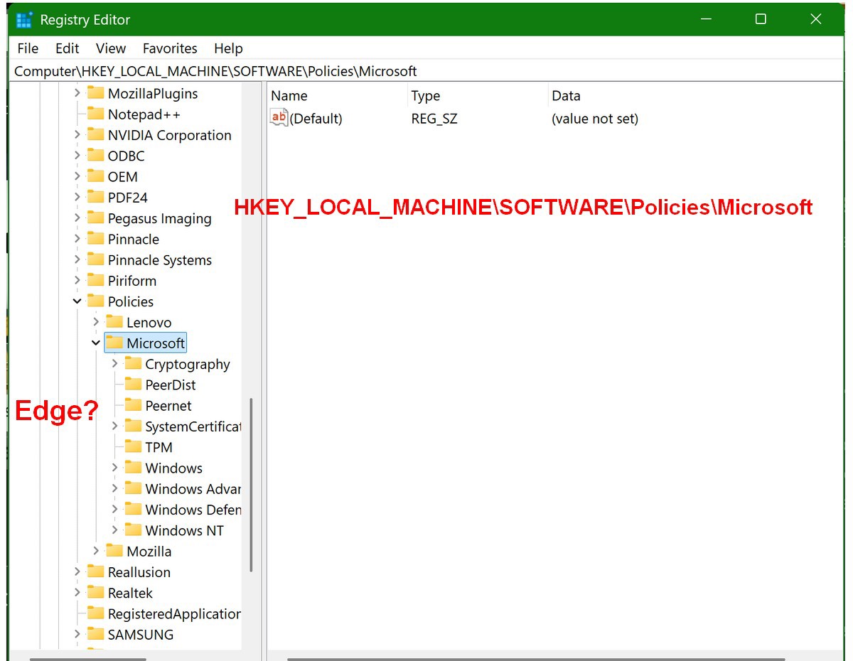Expand the PDF24 key

tap(77, 198)
